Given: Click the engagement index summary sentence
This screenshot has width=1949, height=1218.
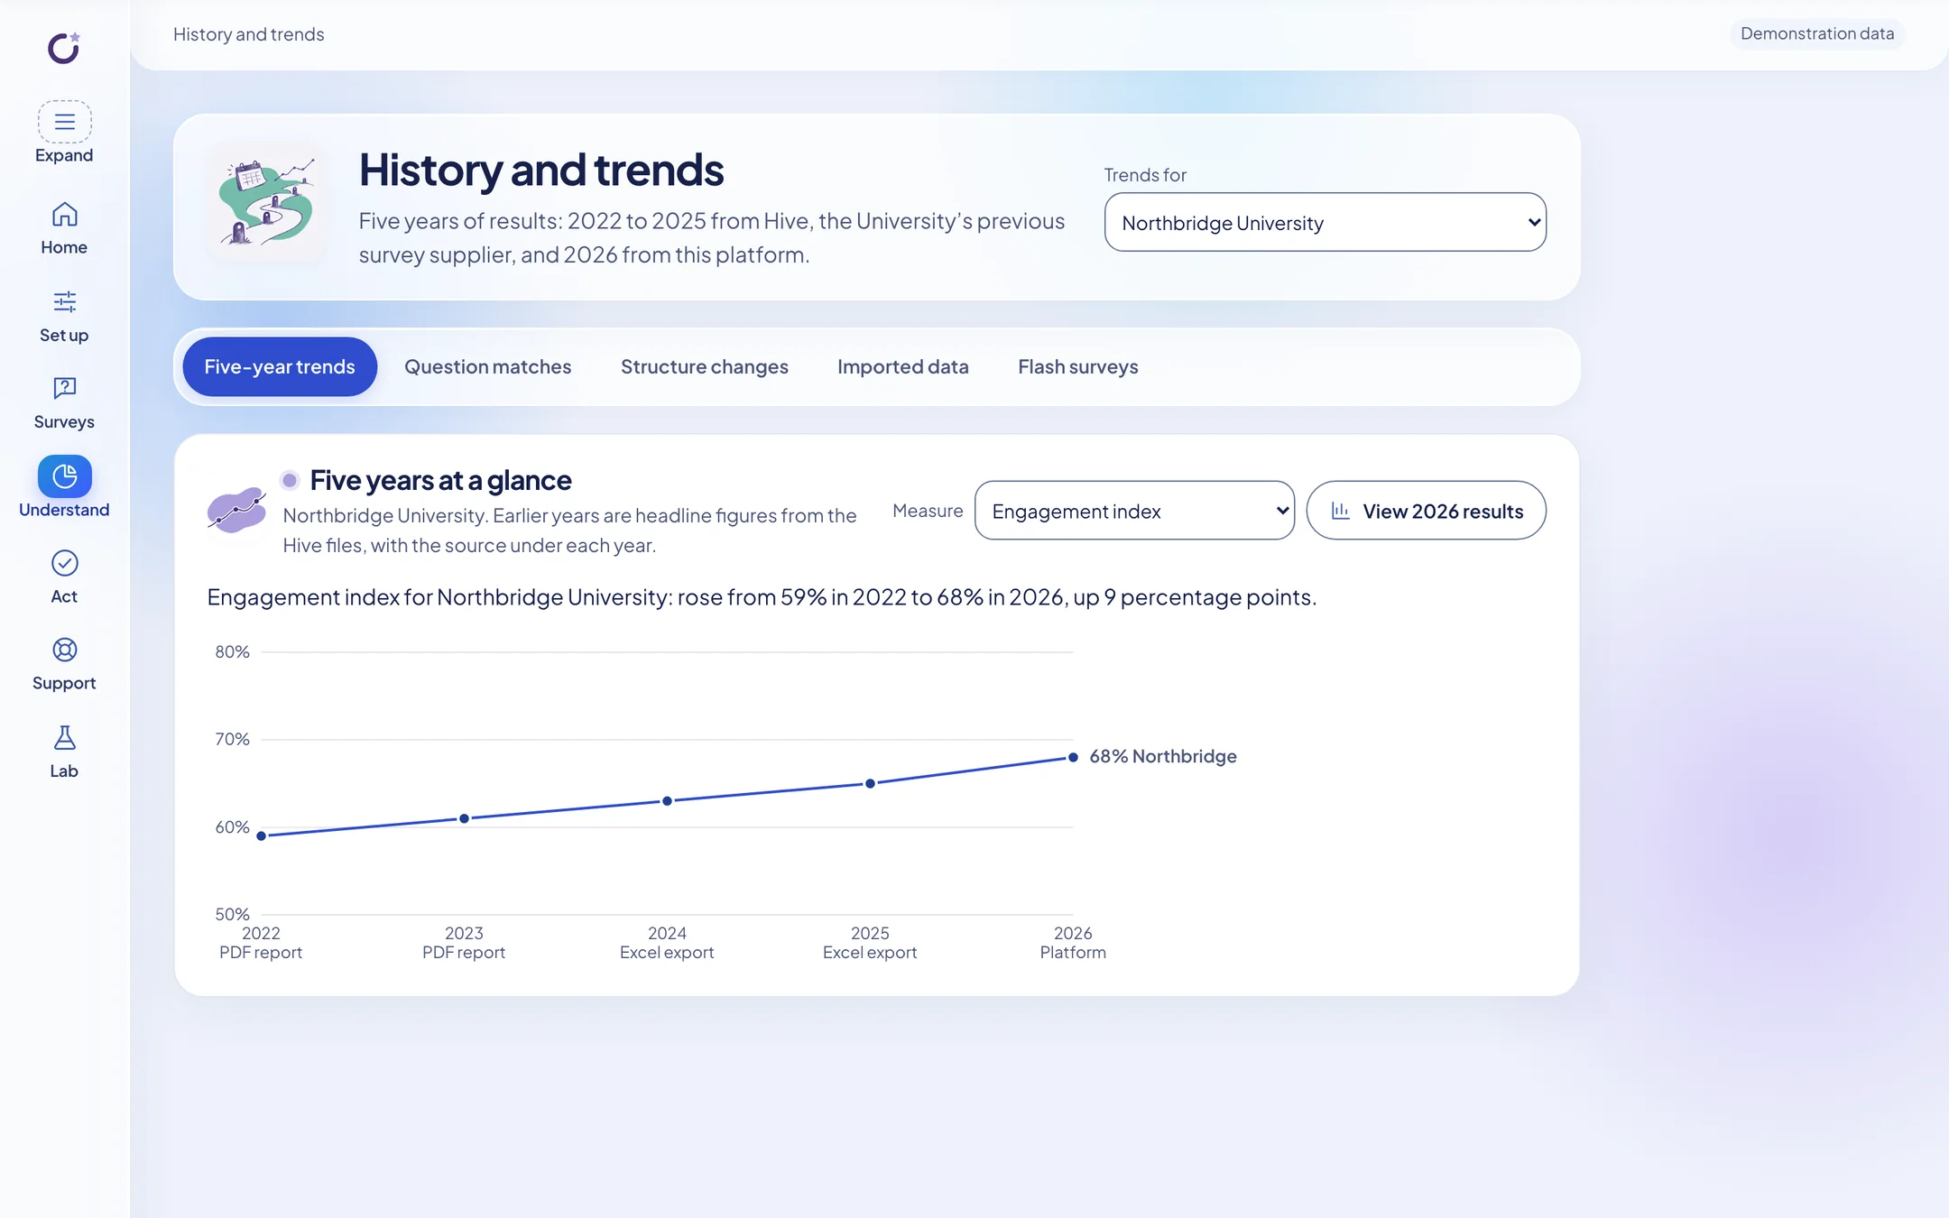Looking at the screenshot, I should (762, 597).
